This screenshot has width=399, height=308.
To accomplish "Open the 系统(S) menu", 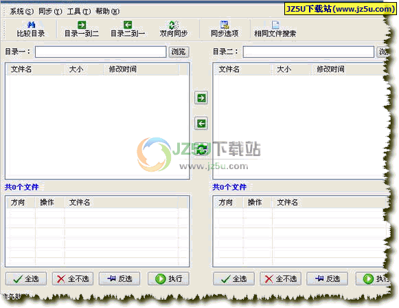I will [21, 12].
